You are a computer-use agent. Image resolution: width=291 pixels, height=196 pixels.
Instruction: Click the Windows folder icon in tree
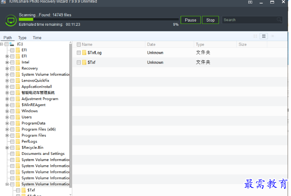18,111
